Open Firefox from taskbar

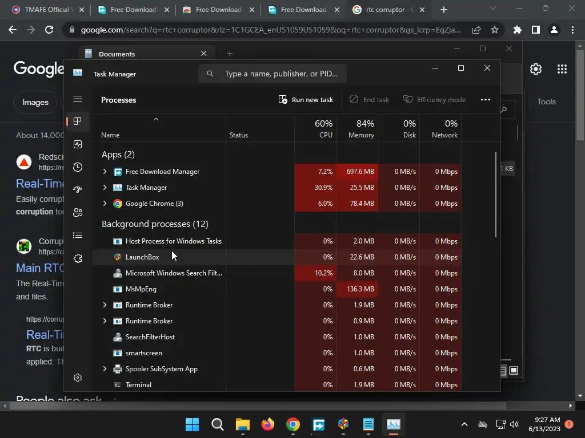click(x=267, y=424)
